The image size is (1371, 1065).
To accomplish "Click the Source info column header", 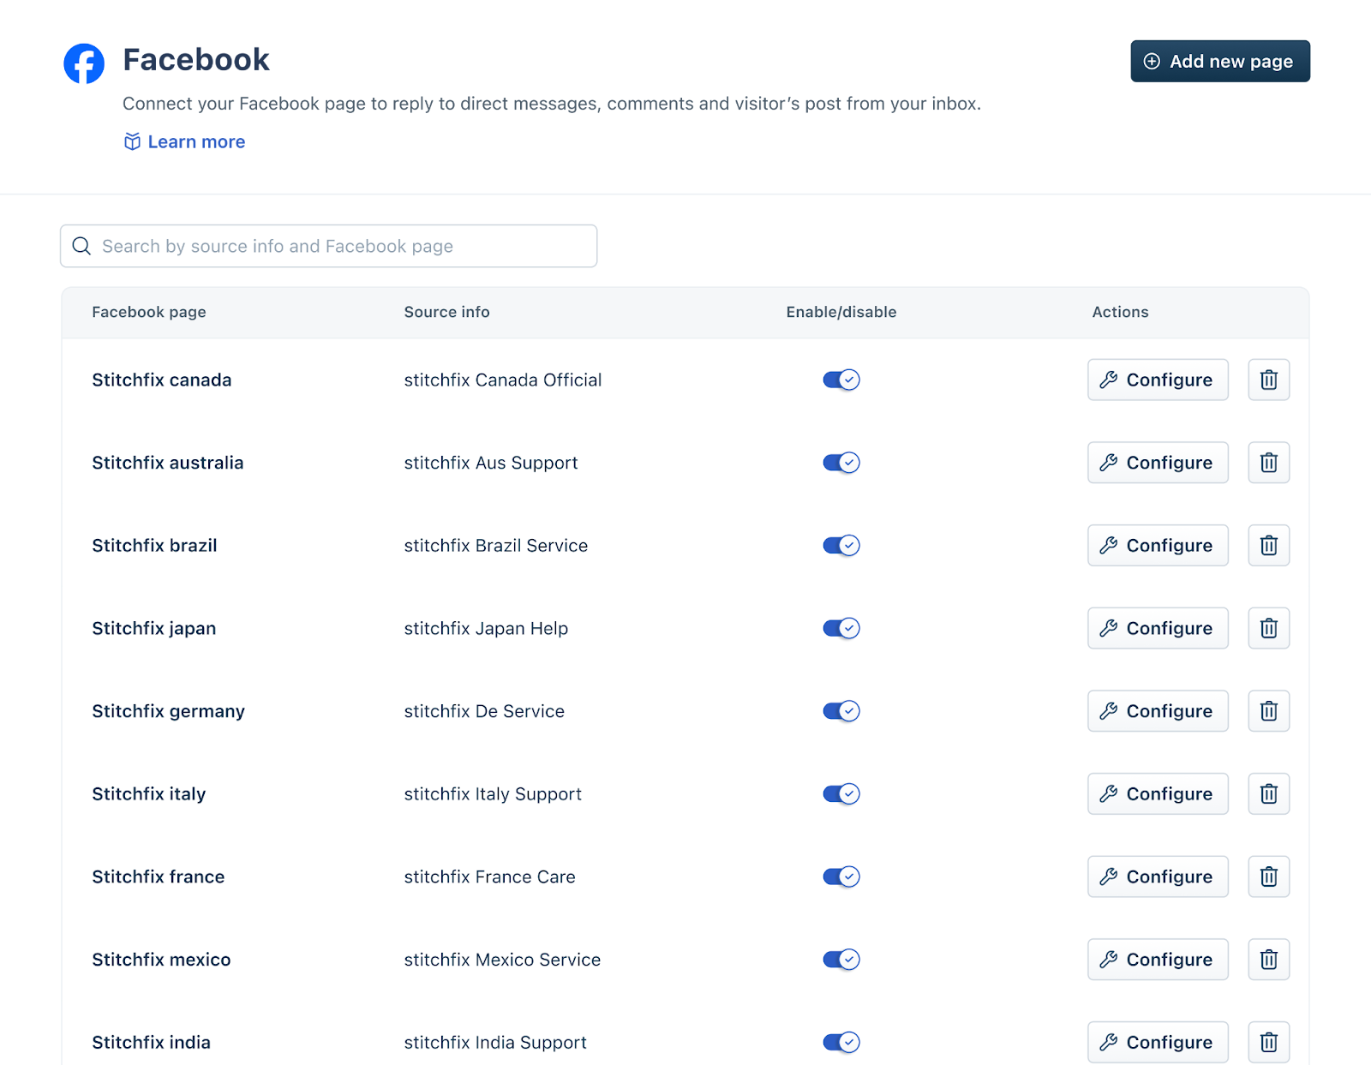I will click(446, 312).
